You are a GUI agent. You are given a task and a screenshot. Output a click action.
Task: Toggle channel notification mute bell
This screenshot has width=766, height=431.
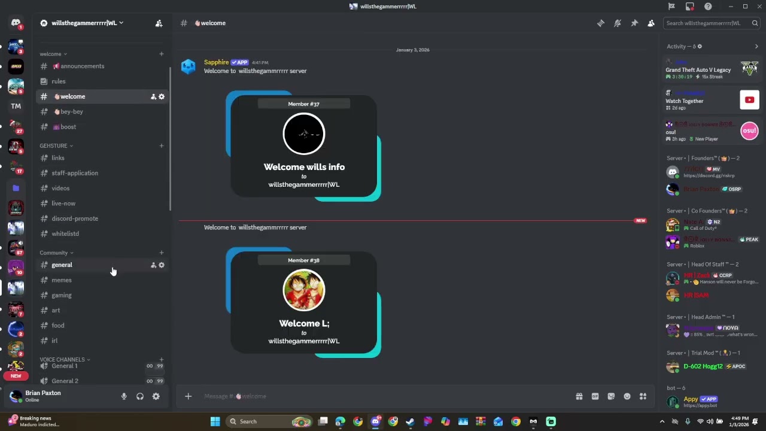click(617, 23)
